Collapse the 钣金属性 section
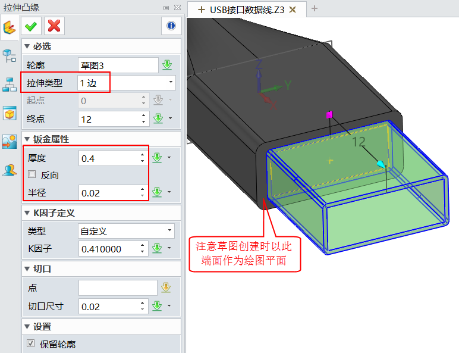 27,139
